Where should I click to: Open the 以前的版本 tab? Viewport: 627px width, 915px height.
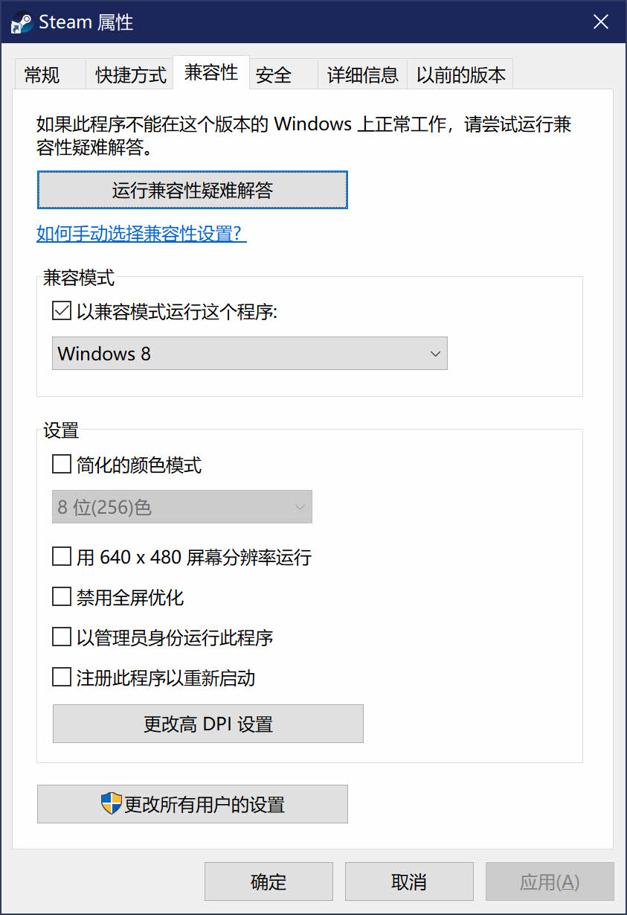click(460, 75)
